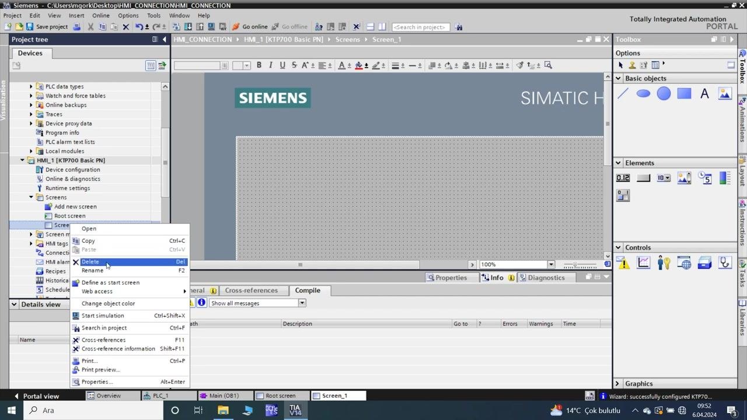Open the font color picker
Viewport: 747px width, 420px height.
(x=343, y=65)
